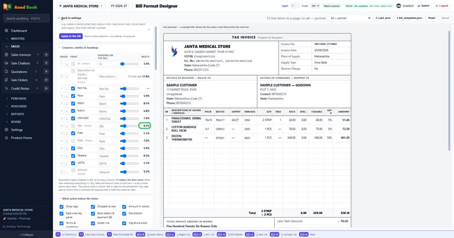Adjust the Pack column width slider
The width and height of the screenshot is (454, 238).
click(129, 96)
